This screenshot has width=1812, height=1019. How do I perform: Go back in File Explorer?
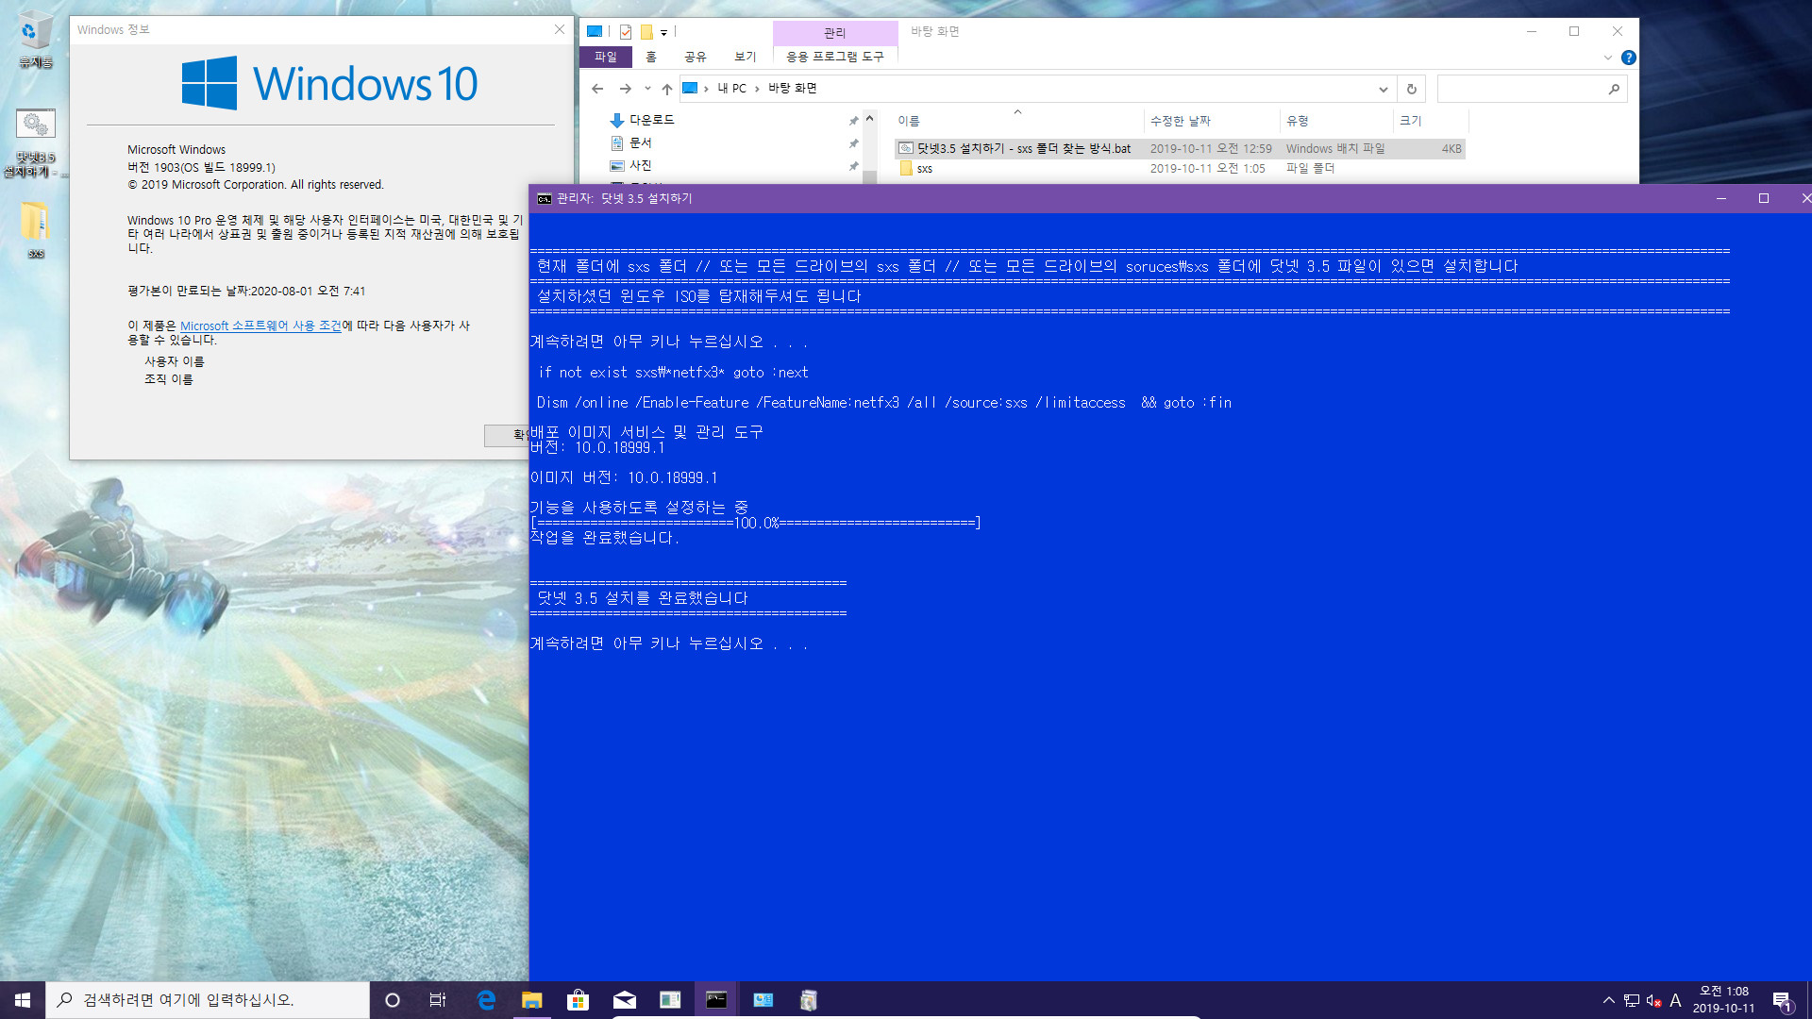(x=597, y=89)
